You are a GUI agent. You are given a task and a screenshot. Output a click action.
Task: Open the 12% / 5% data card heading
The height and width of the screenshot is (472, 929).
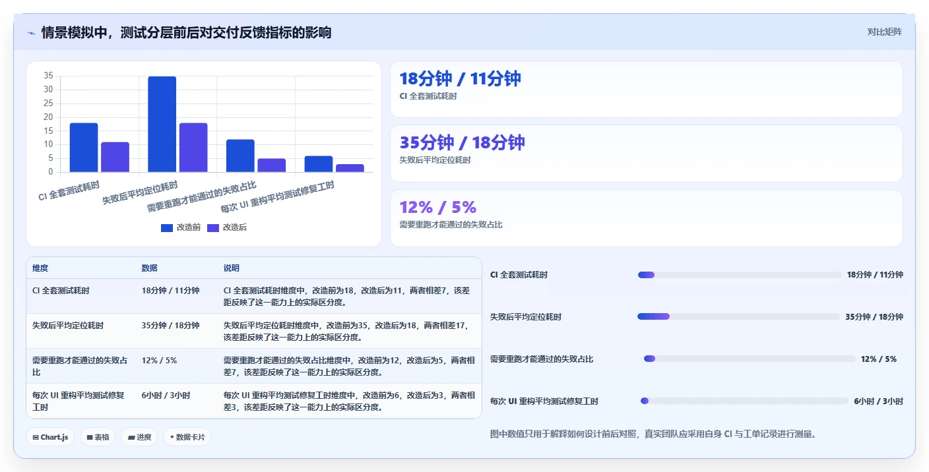pos(438,207)
